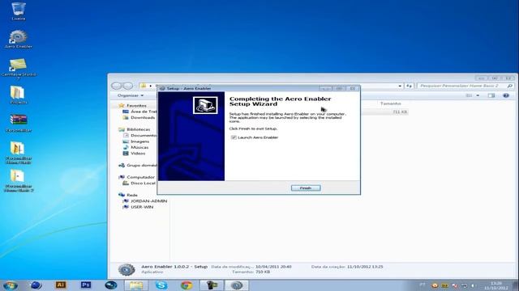Go back in Explorer window
Viewport: 519px width, 291px height.
[x=116, y=86]
